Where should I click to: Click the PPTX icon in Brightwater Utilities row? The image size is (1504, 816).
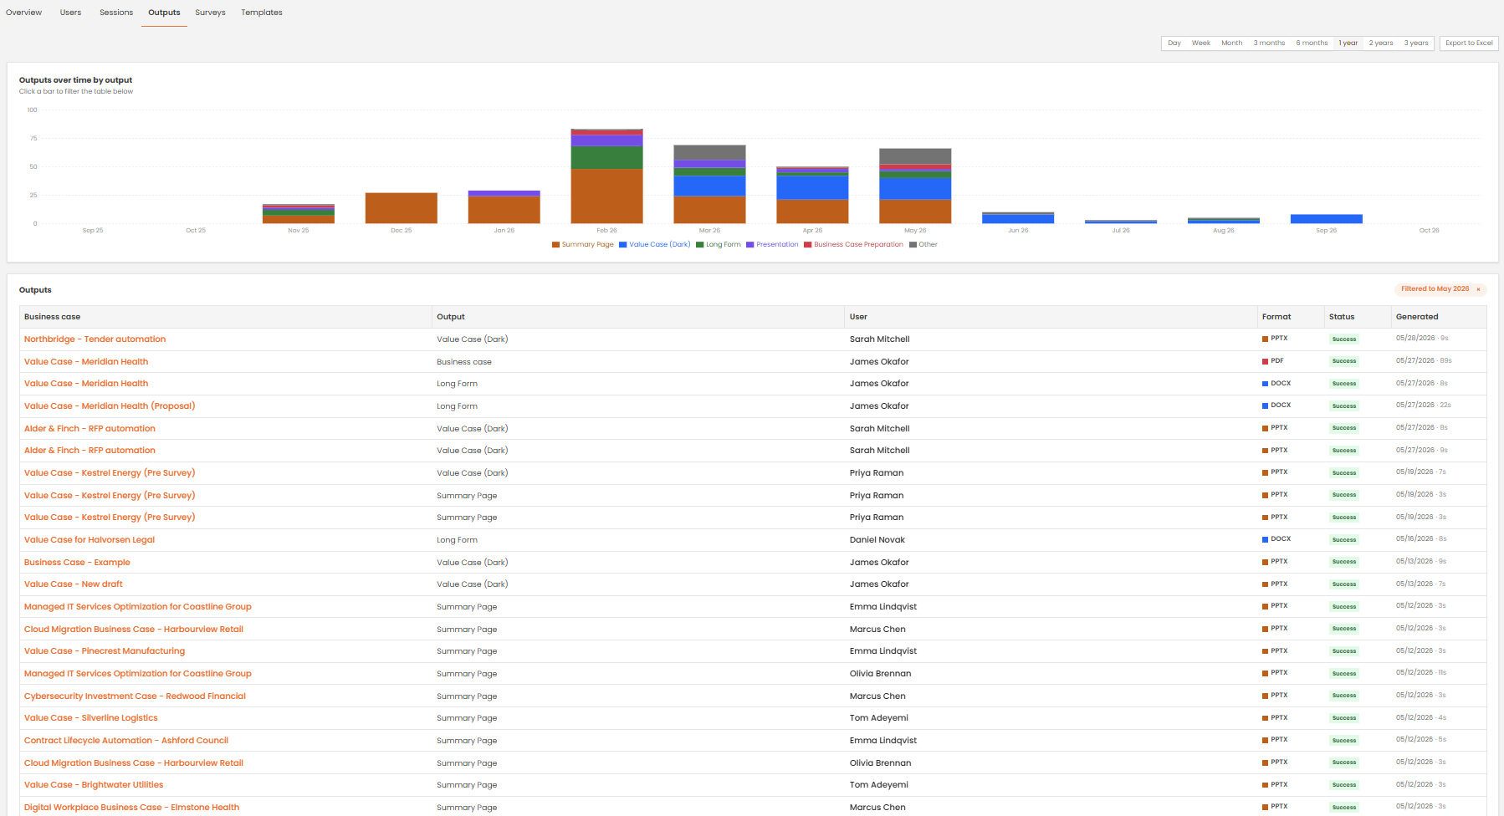[x=1265, y=785]
